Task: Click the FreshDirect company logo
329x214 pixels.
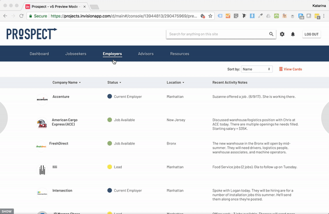Action: (x=41, y=146)
